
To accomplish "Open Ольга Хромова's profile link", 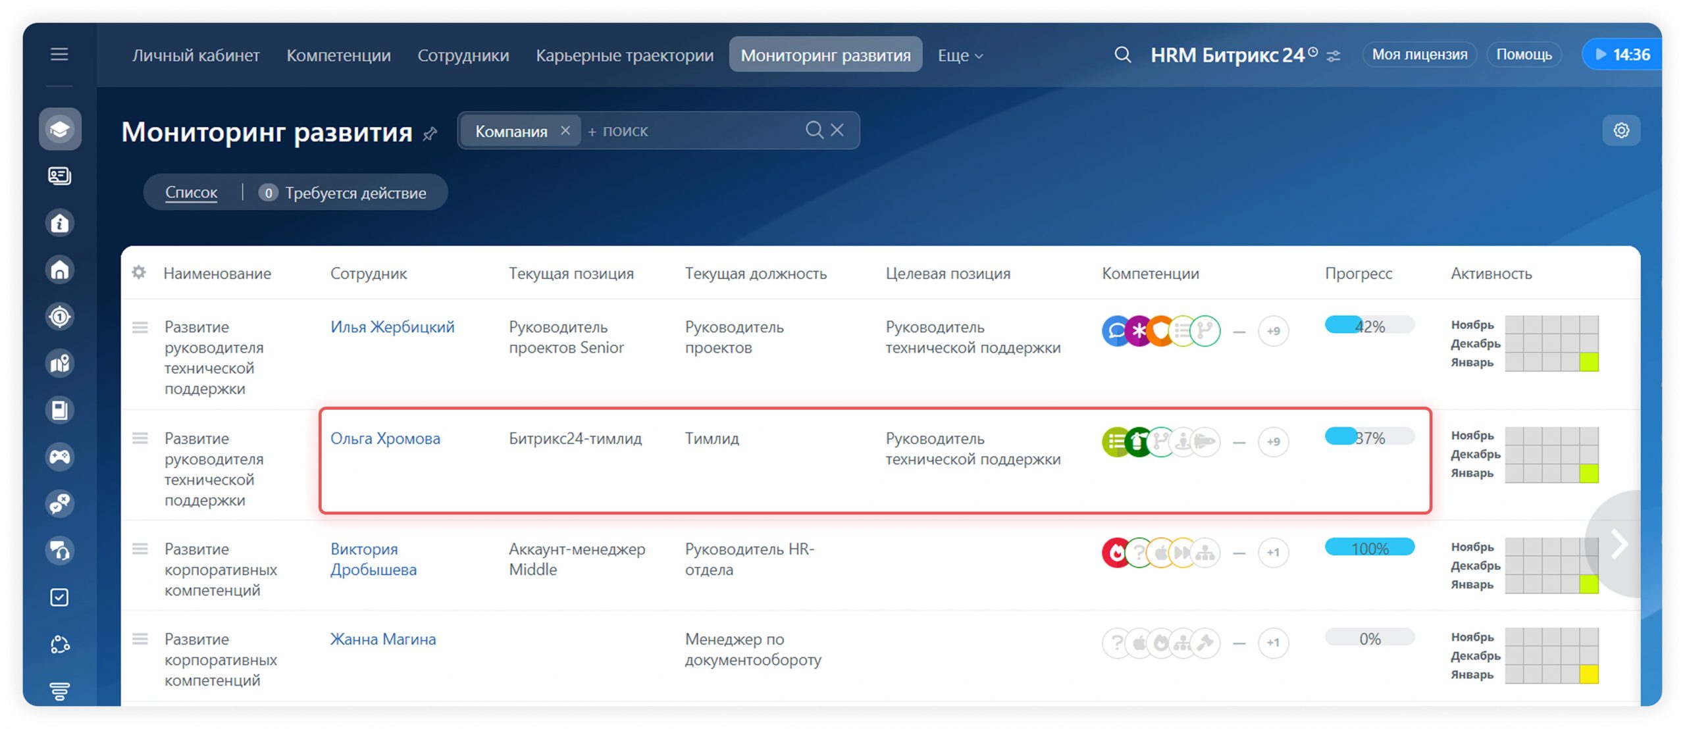I will coord(386,438).
